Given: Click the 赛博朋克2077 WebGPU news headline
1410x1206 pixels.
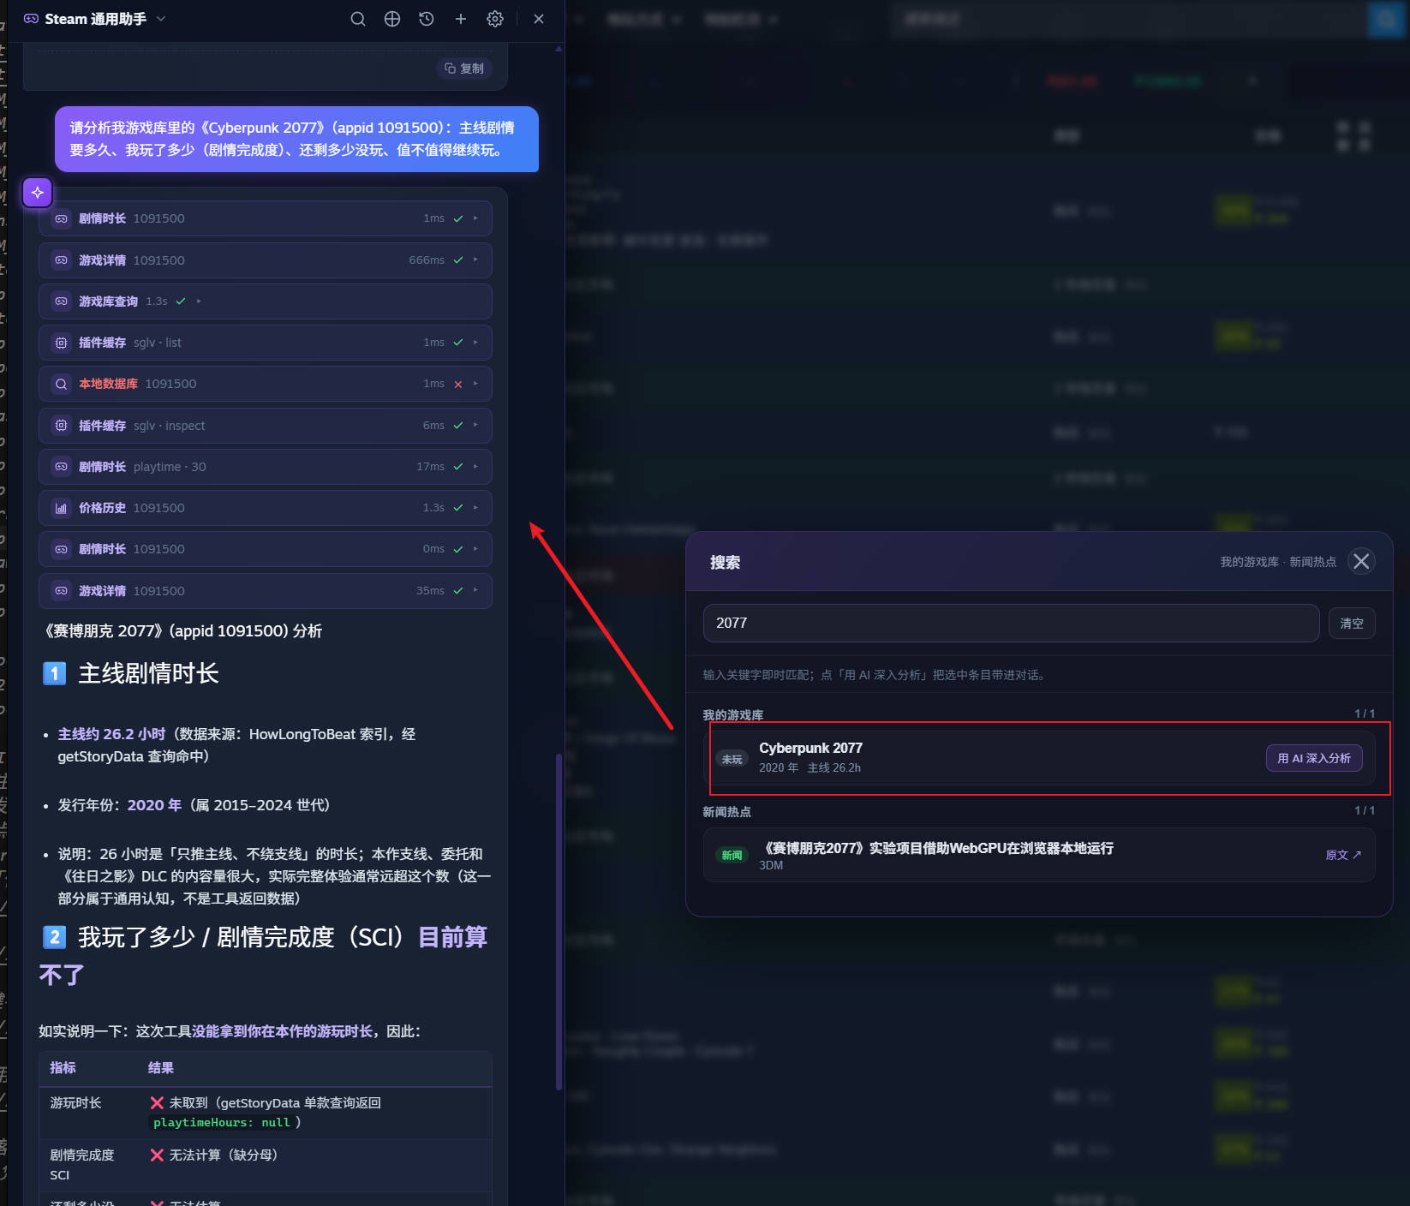Looking at the screenshot, I should pyautogui.click(x=938, y=848).
